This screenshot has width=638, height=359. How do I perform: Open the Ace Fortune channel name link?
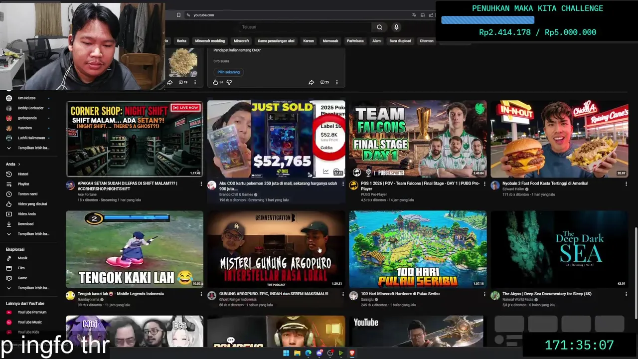pyautogui.click(x=87, y=194)
